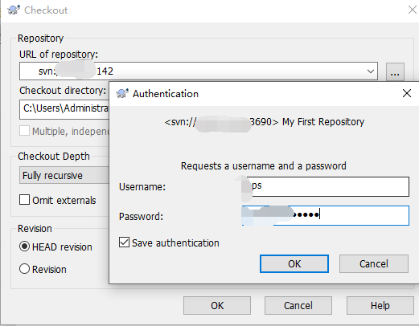Image resolution: width=419 pixels, height=326 pixels.
Task: Focus the Password input field
Action: point(326,215)
